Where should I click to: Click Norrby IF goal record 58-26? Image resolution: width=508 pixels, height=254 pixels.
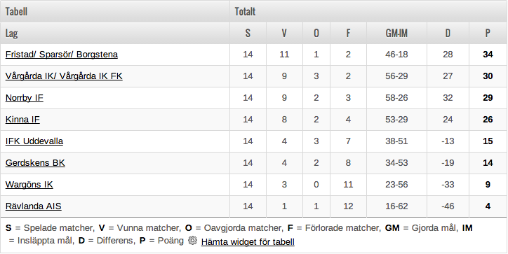(x=396, y=97)
